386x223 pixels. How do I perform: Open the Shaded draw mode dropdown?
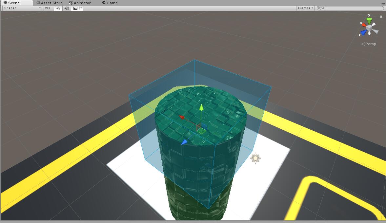pyautogui.click(x=21, y=8)
